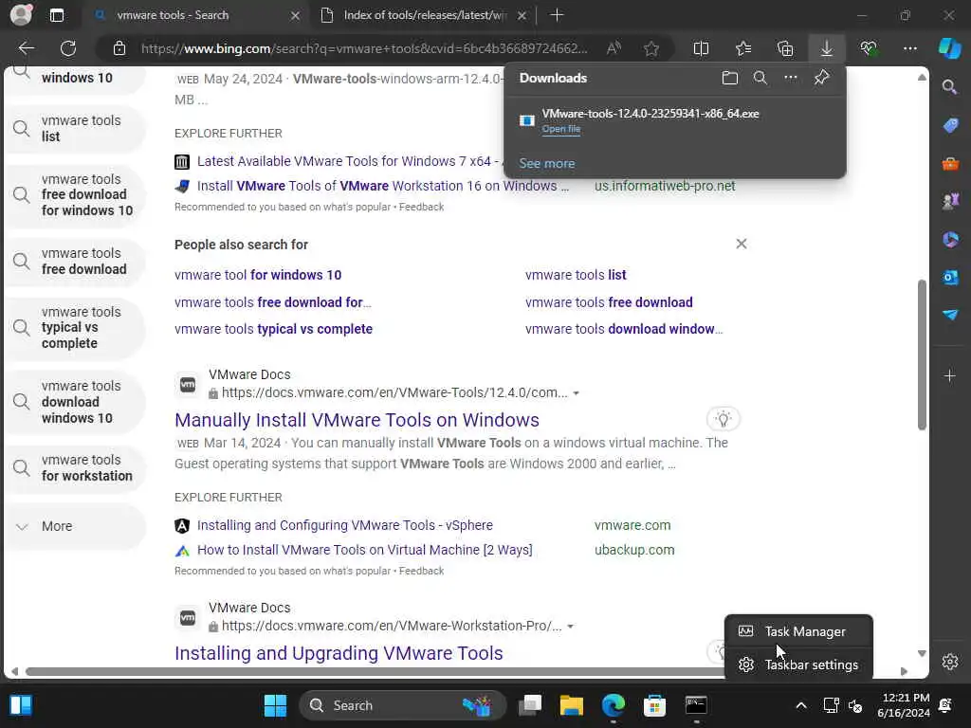Click vmware tools list link in People also search
The height and width of the screenshot is (728, 971).
[576, 275]
